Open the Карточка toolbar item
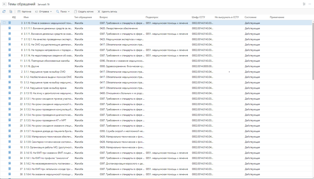The image size is (314, 179). pyautogui.click(x=24, y=12)
